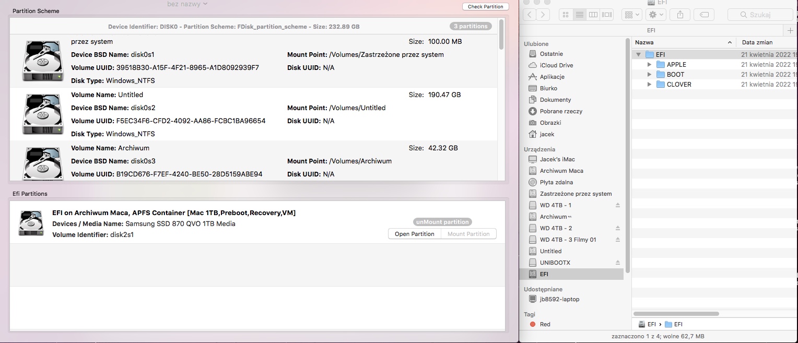The image size is (798, 343).
Task: Open iCloud Drive in sidebar
Action: click(x=556, y=65)
